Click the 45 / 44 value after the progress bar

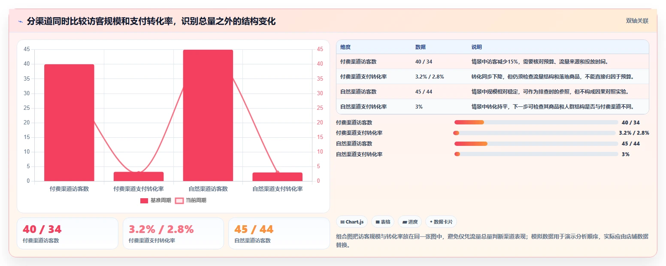click(x=630, y=144)
